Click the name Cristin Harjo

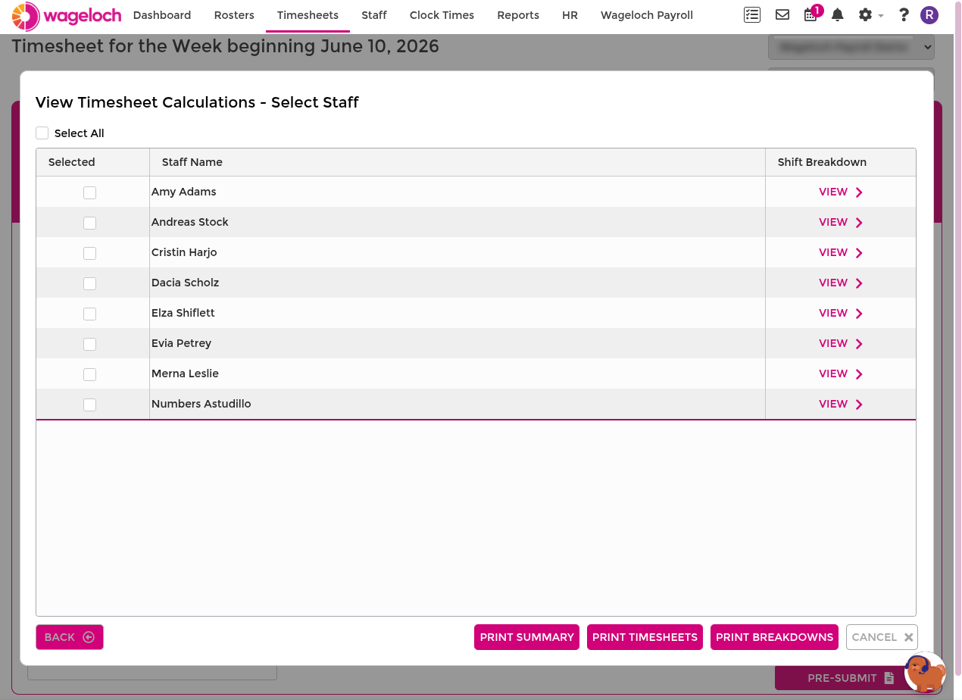(184, 252)
